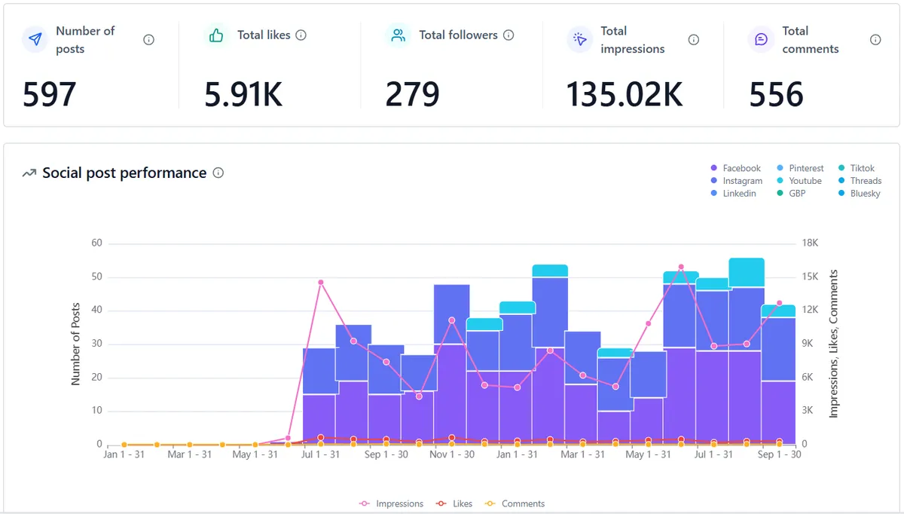Viewport: 904px width, 514px height.
Task: Click the Total followers people icon
Action: 399,35
